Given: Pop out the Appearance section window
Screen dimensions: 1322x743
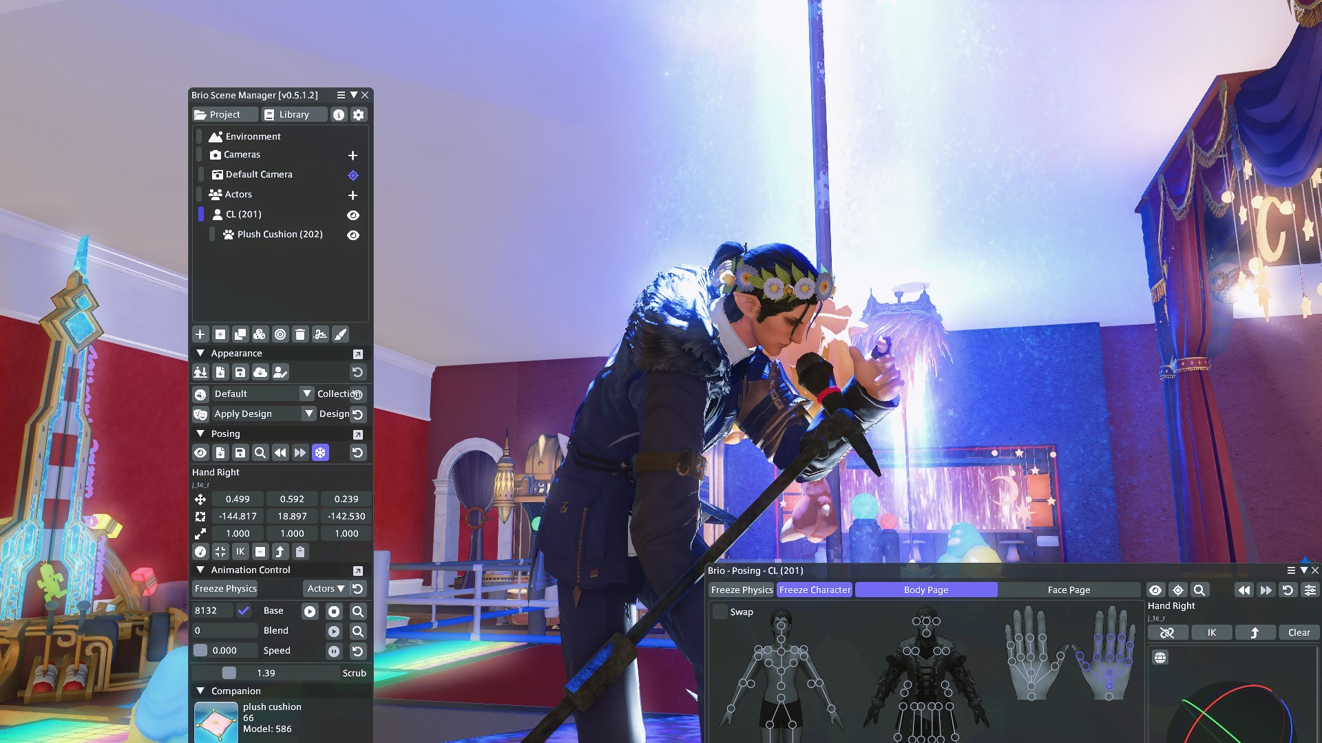Looking at the screenshot, I should (x=358, y=354).
